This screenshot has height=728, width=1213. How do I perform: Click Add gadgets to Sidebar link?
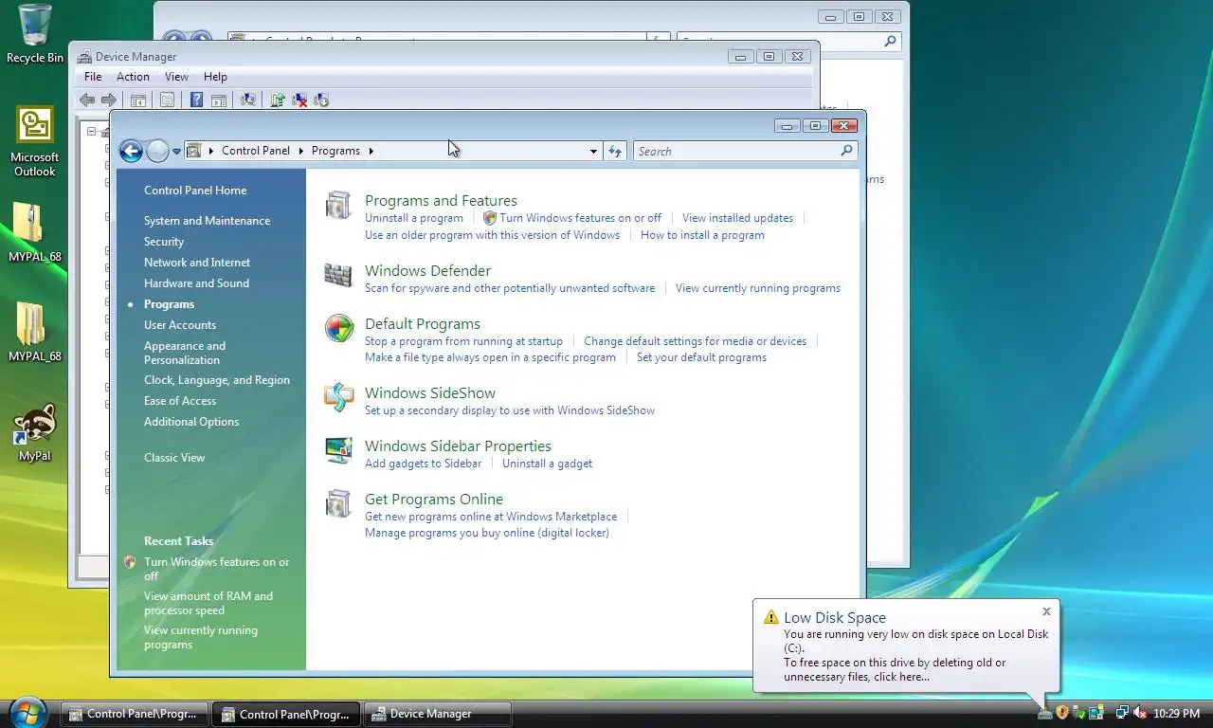(x=423, y=464)
